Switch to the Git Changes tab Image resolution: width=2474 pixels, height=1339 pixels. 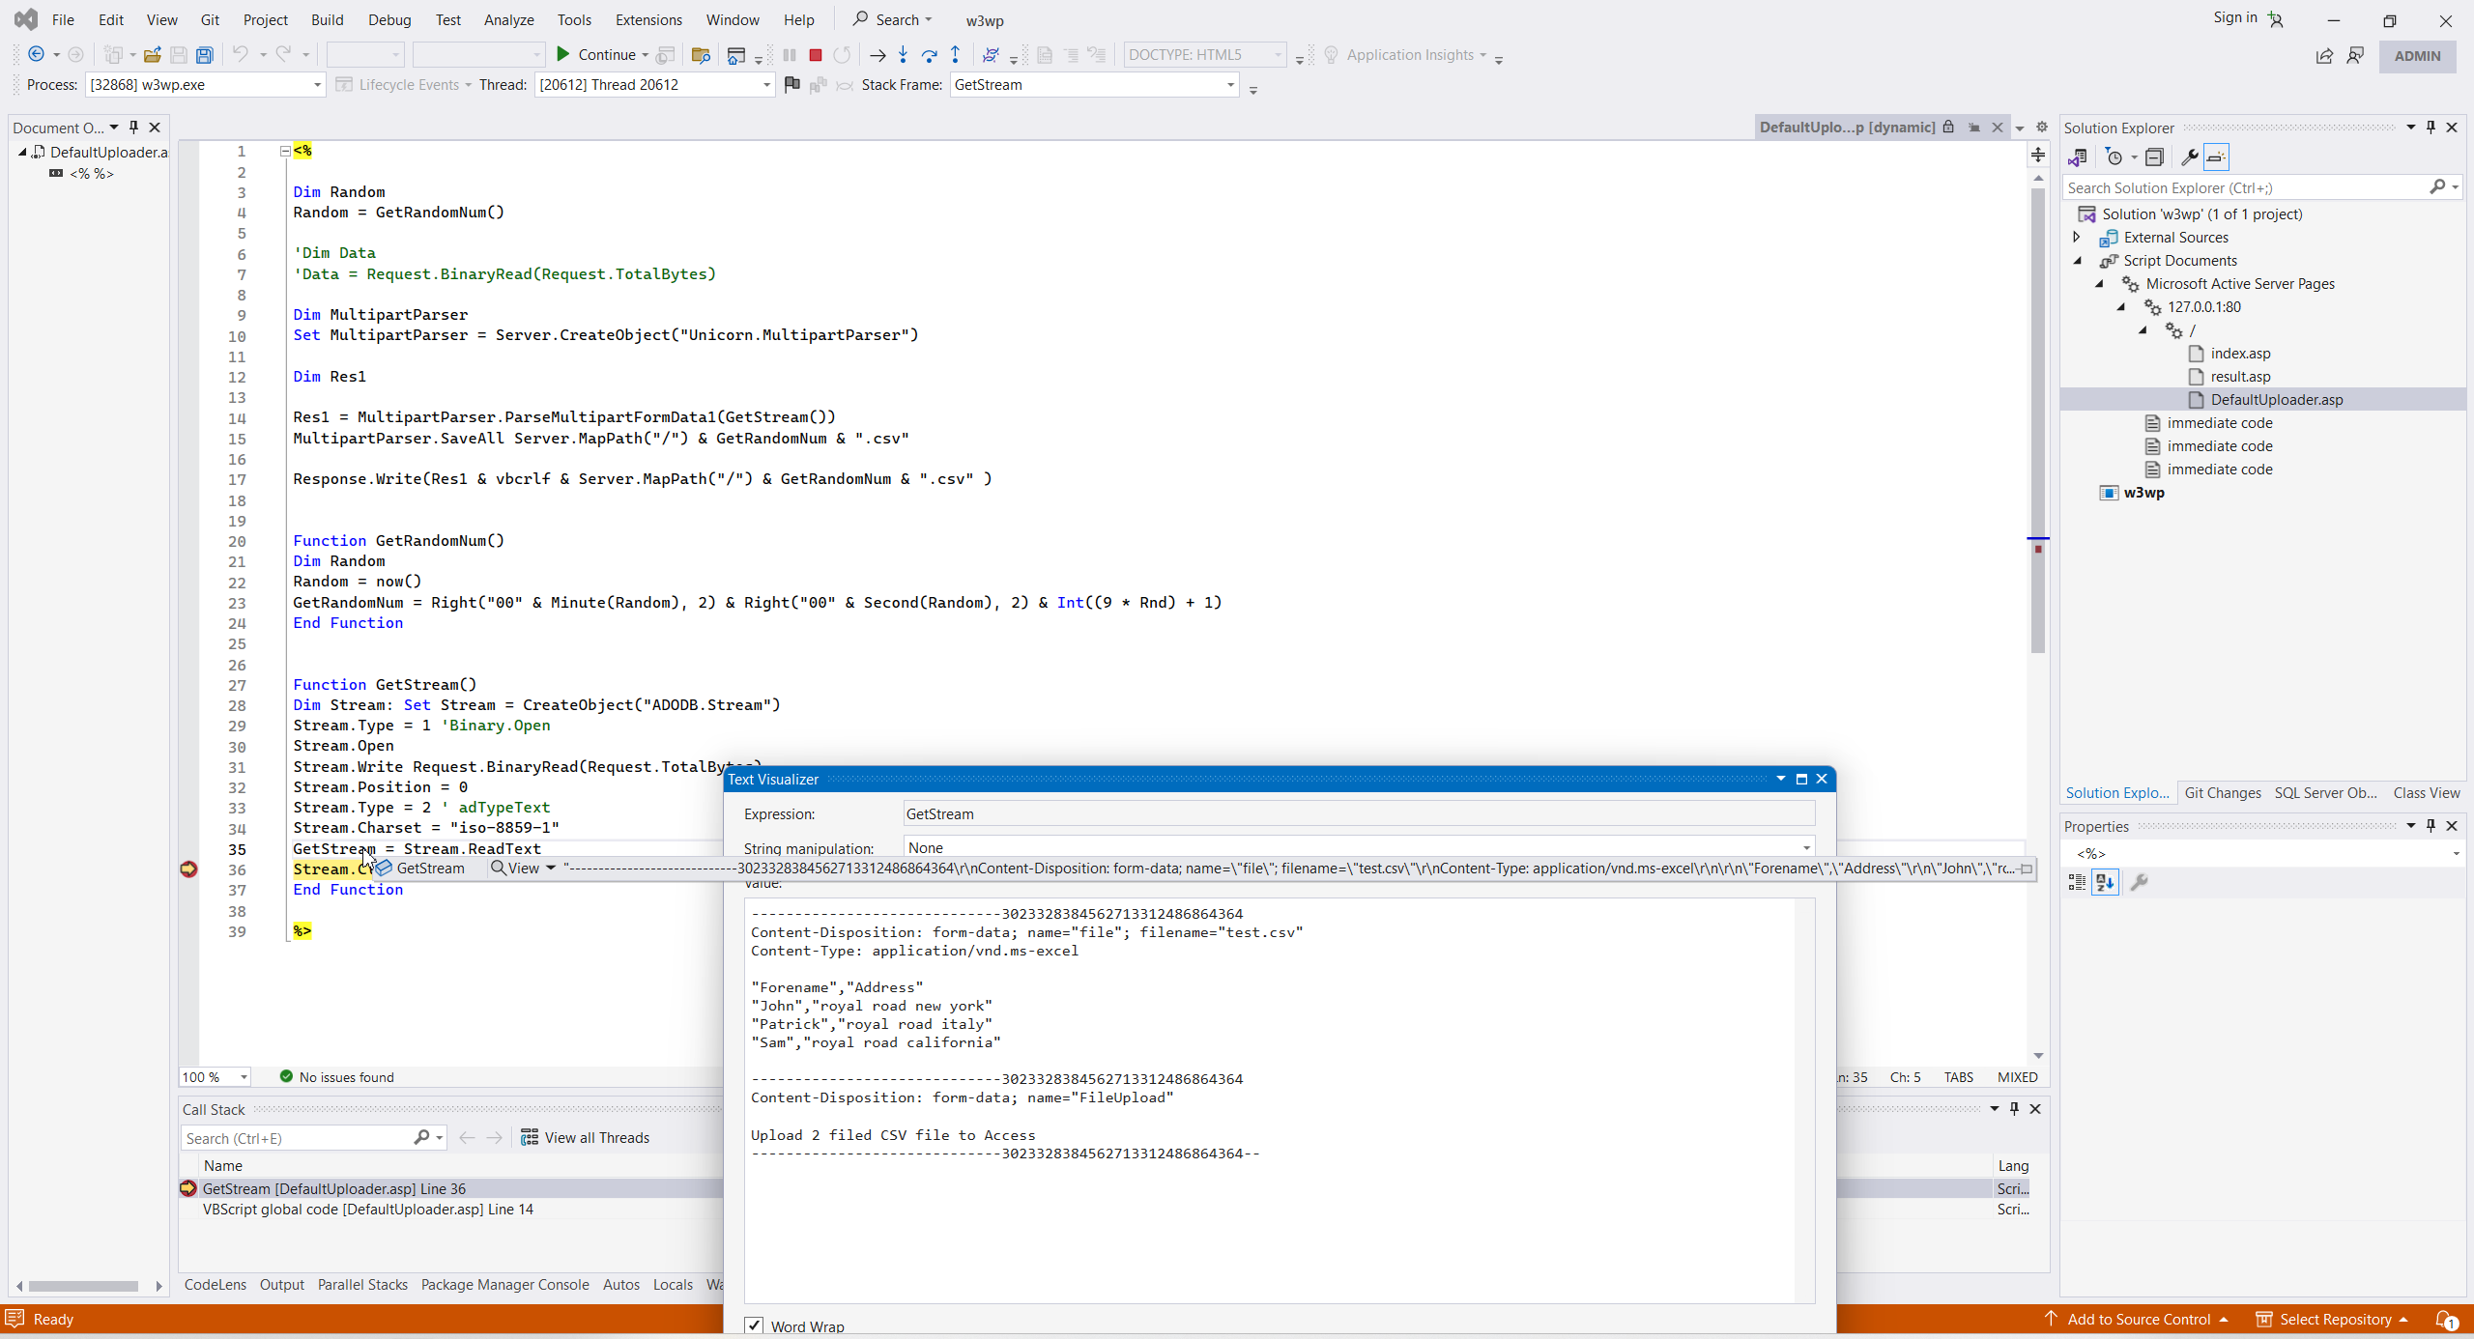2222,793
